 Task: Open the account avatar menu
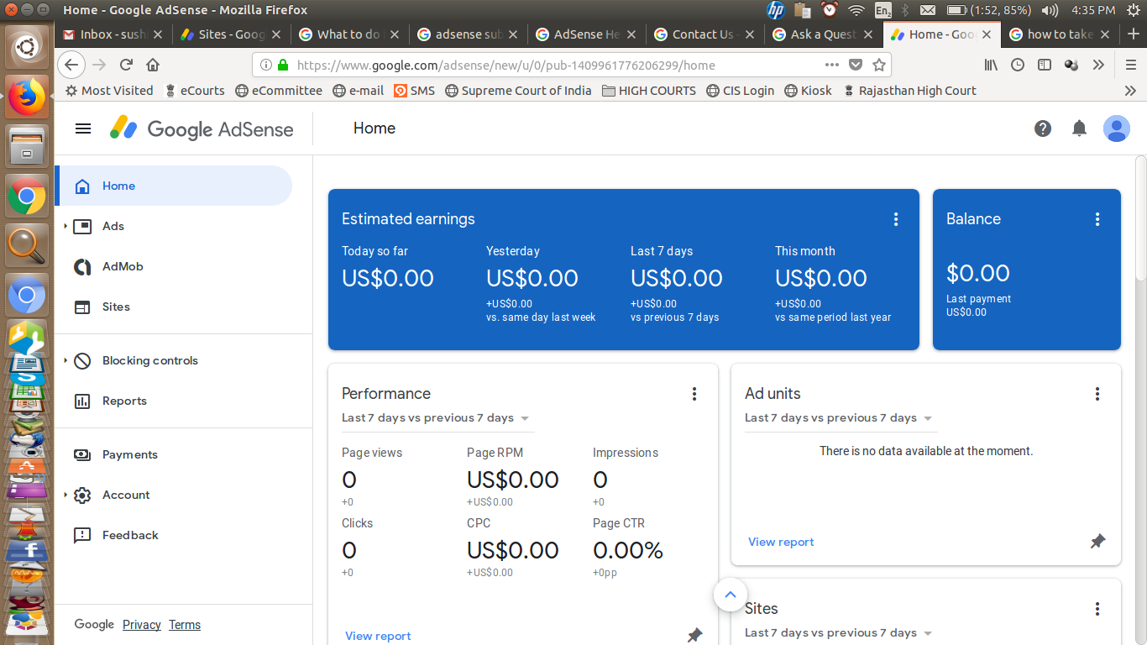coord(1117,128)
